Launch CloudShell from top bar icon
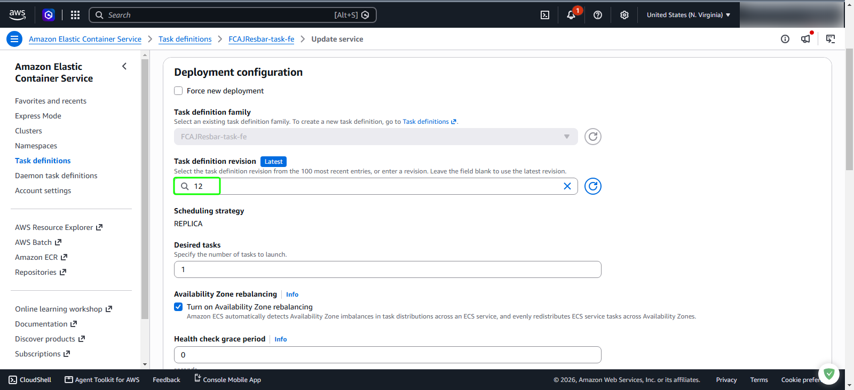 pyautogui.click(x=545, y=15)
